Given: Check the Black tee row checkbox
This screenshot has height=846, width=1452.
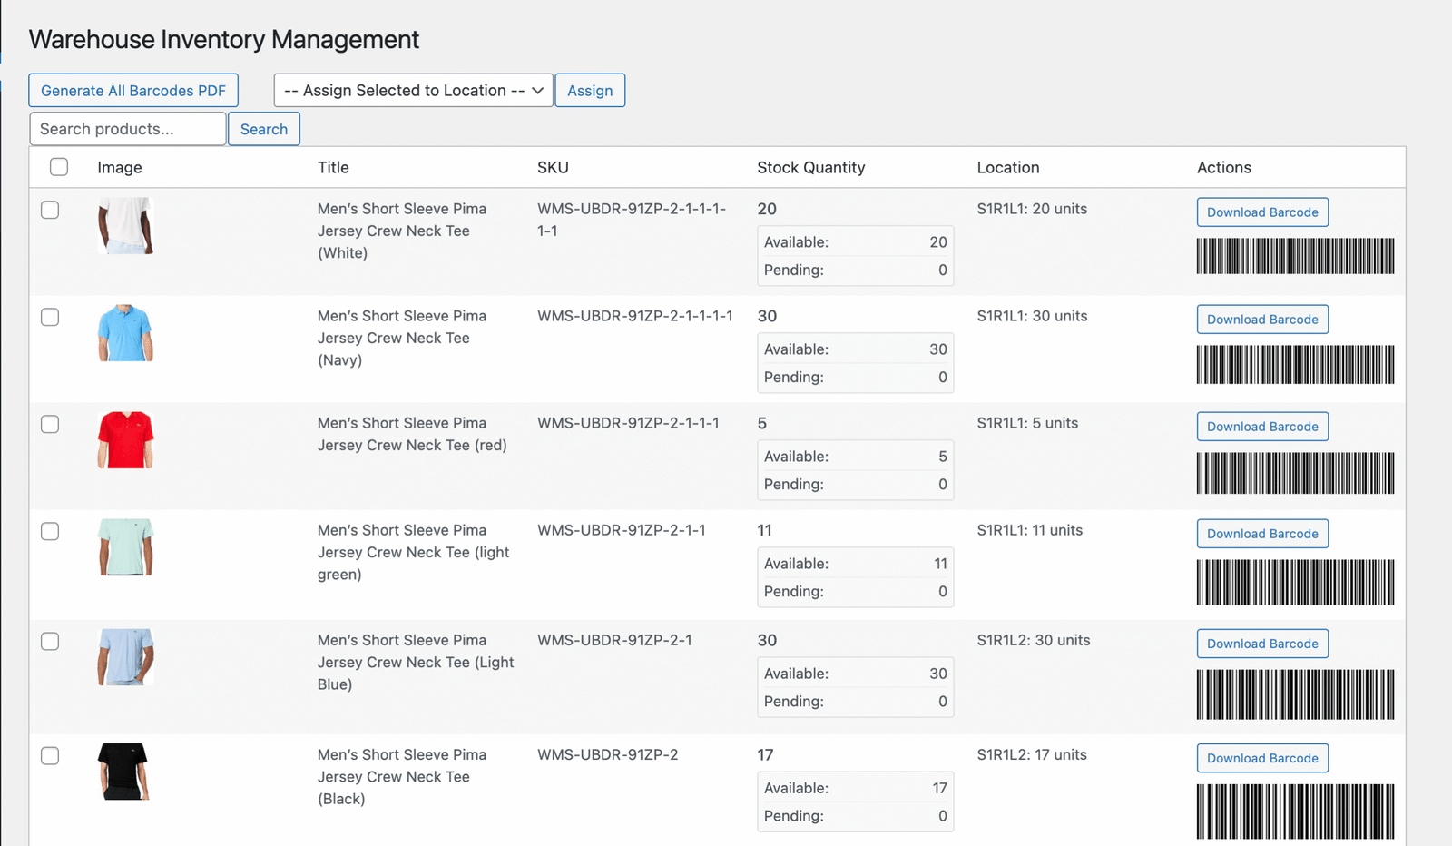Looking at the screenshot, I should (50, 755).
